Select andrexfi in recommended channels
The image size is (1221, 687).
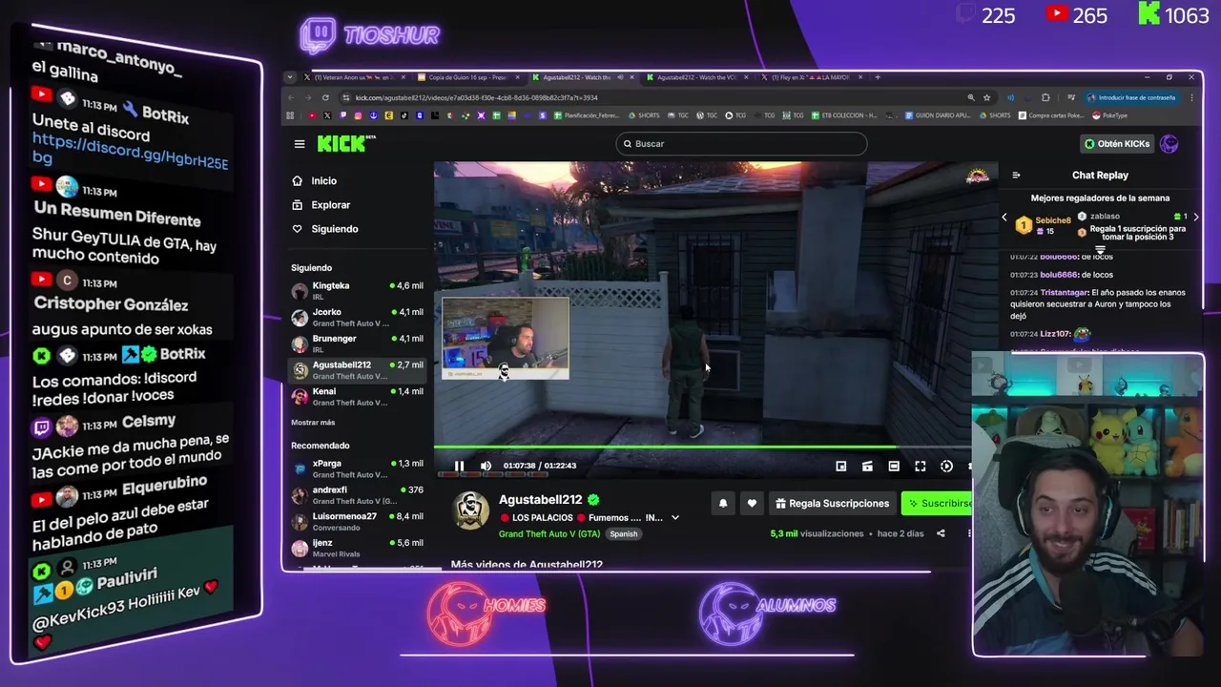pyautogui.click(x=358, y=495)
